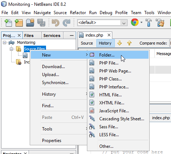The height and width of the screenshot is (154, 171).
Task: Collapse the Monitoring project node
Action: pyautogui.click(x=4, y=42)
